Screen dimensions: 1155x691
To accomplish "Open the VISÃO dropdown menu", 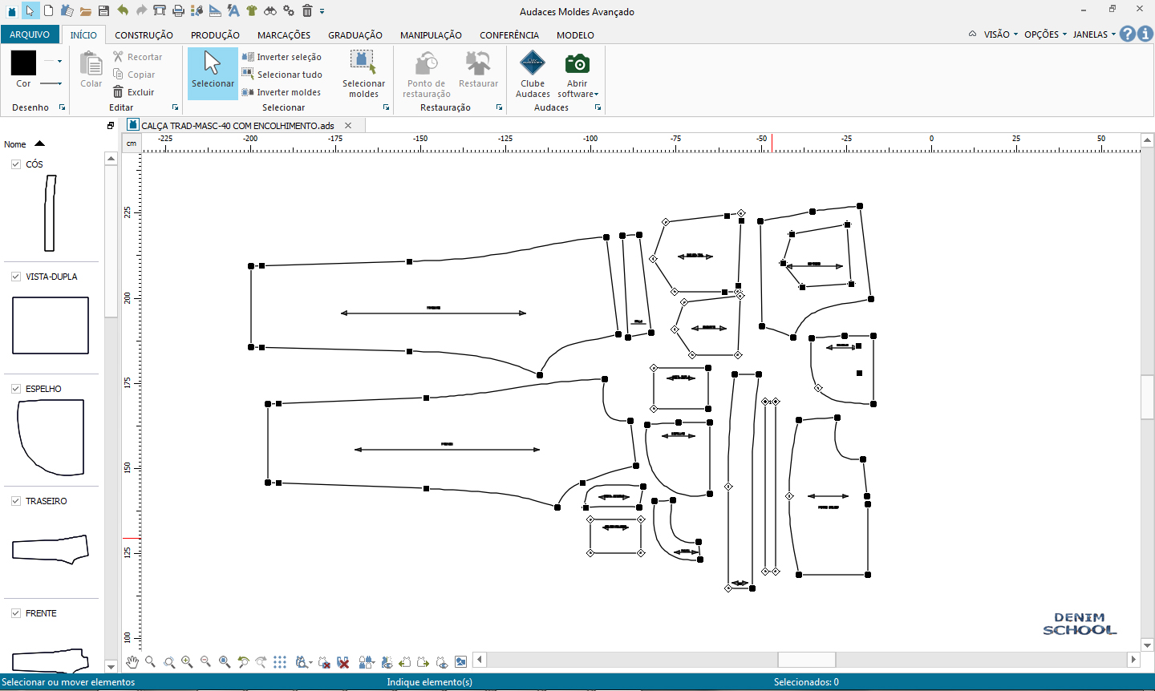I will 1000,34.
